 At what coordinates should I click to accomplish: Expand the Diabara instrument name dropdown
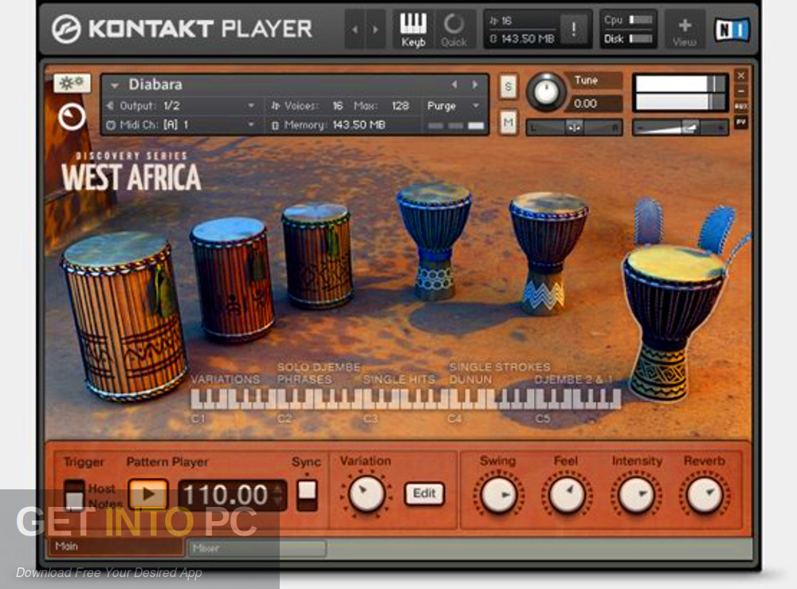coord(115,85)
